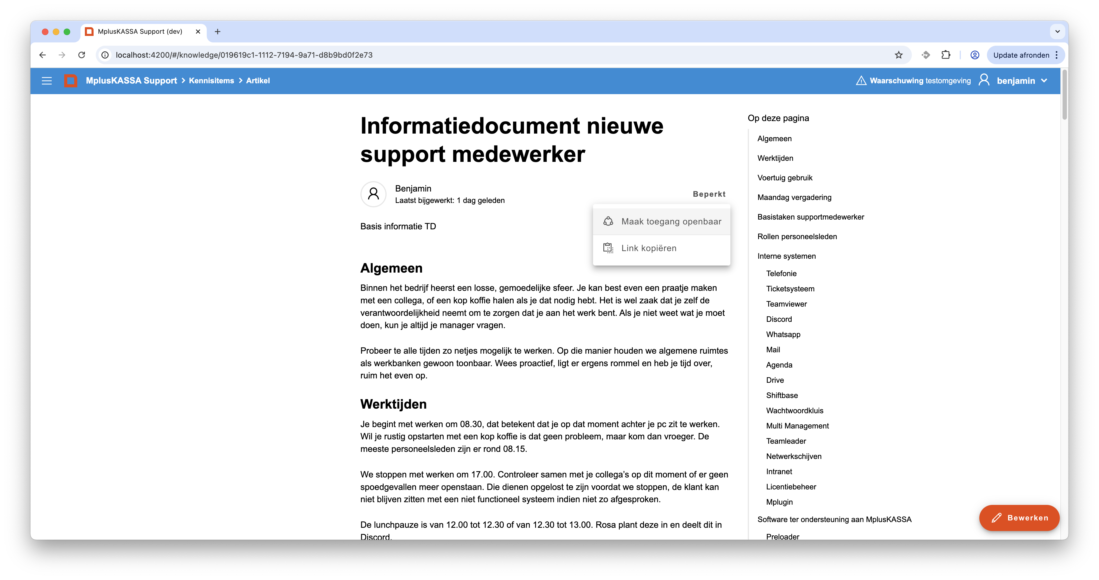Jump to Basistaken supportmedewerker section
Viewport: 1099px width, 580px height.
tap(811, 217)
